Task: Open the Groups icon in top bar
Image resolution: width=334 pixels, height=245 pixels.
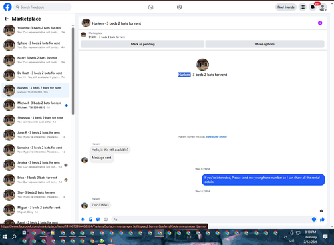Action: point(179,7)
